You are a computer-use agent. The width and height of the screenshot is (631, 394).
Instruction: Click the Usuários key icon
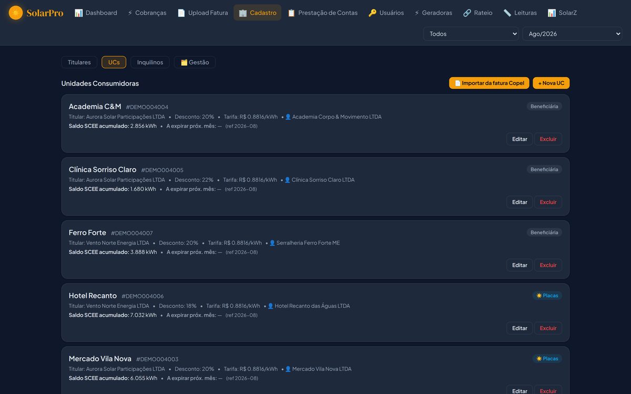(x=372, y=13)
